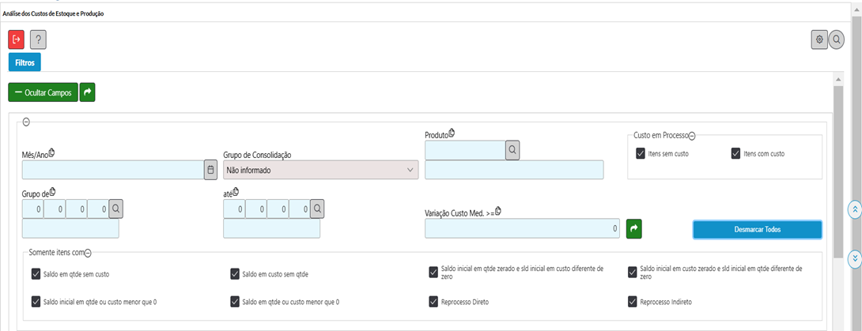Click the double chevron up button

click(854, 209)
